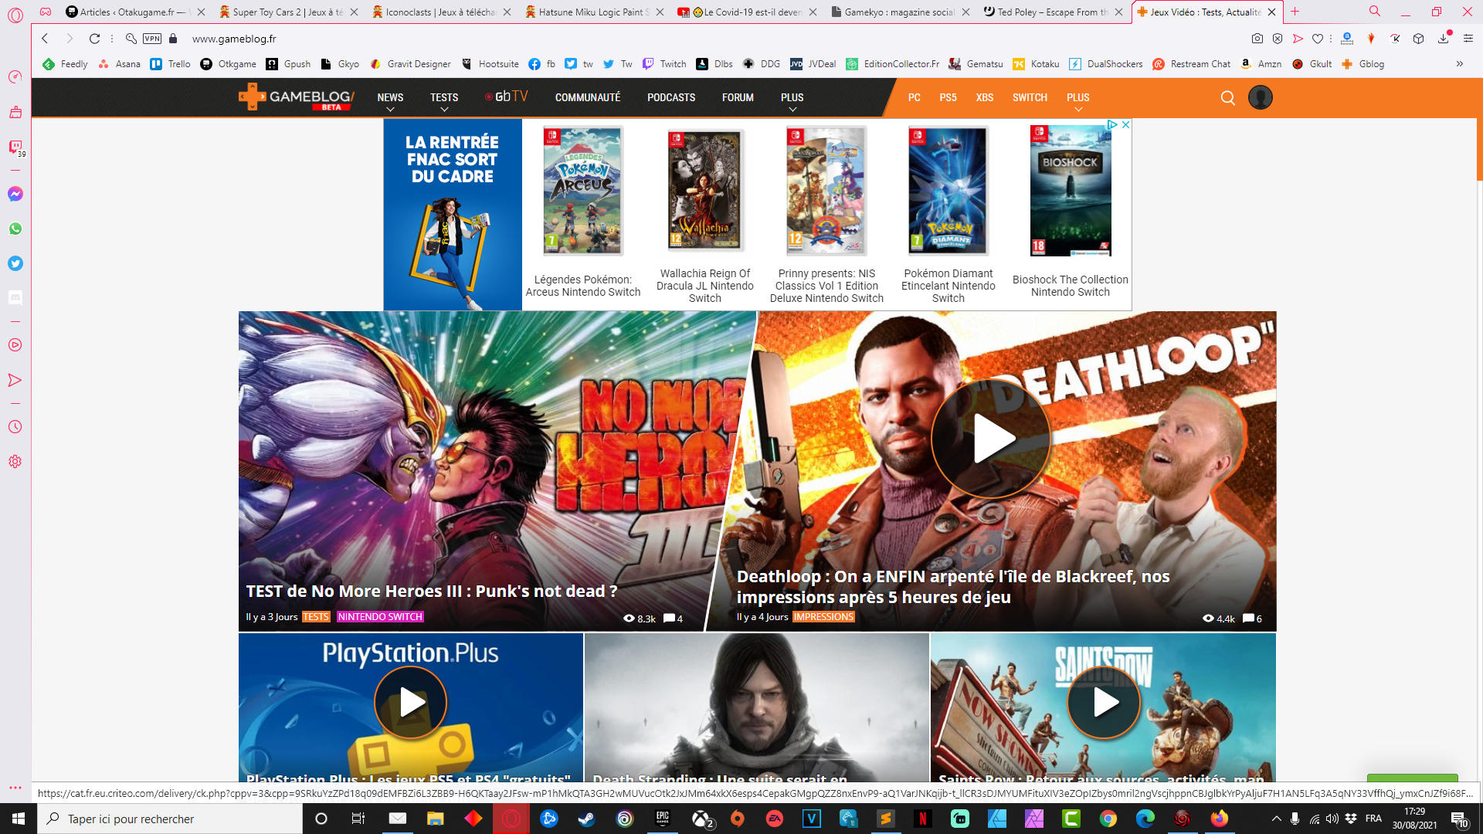Open Opera sidebar settings gear

coord(15,462)
